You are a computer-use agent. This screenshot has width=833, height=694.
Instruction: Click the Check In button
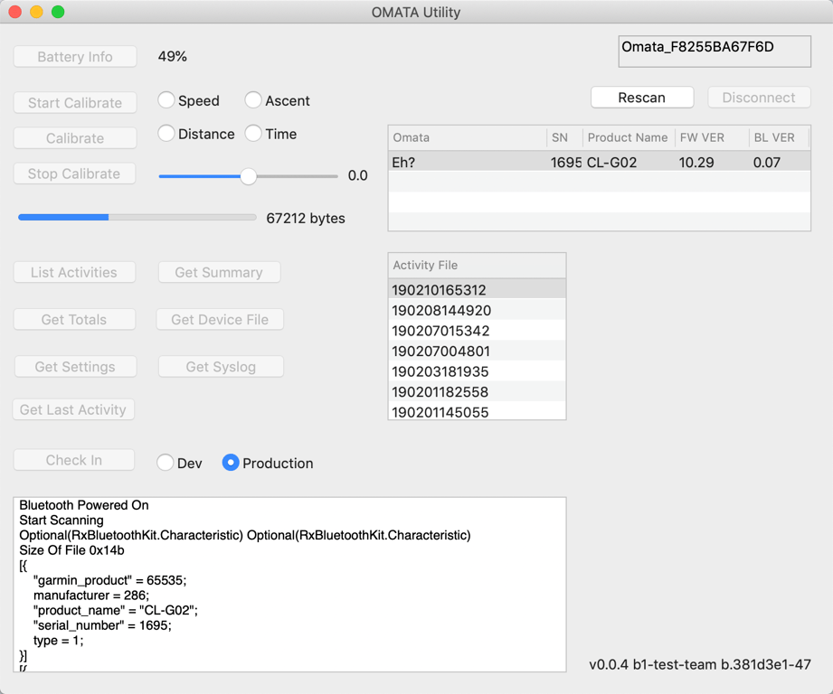pyautogui.click(x=74, y=460)
